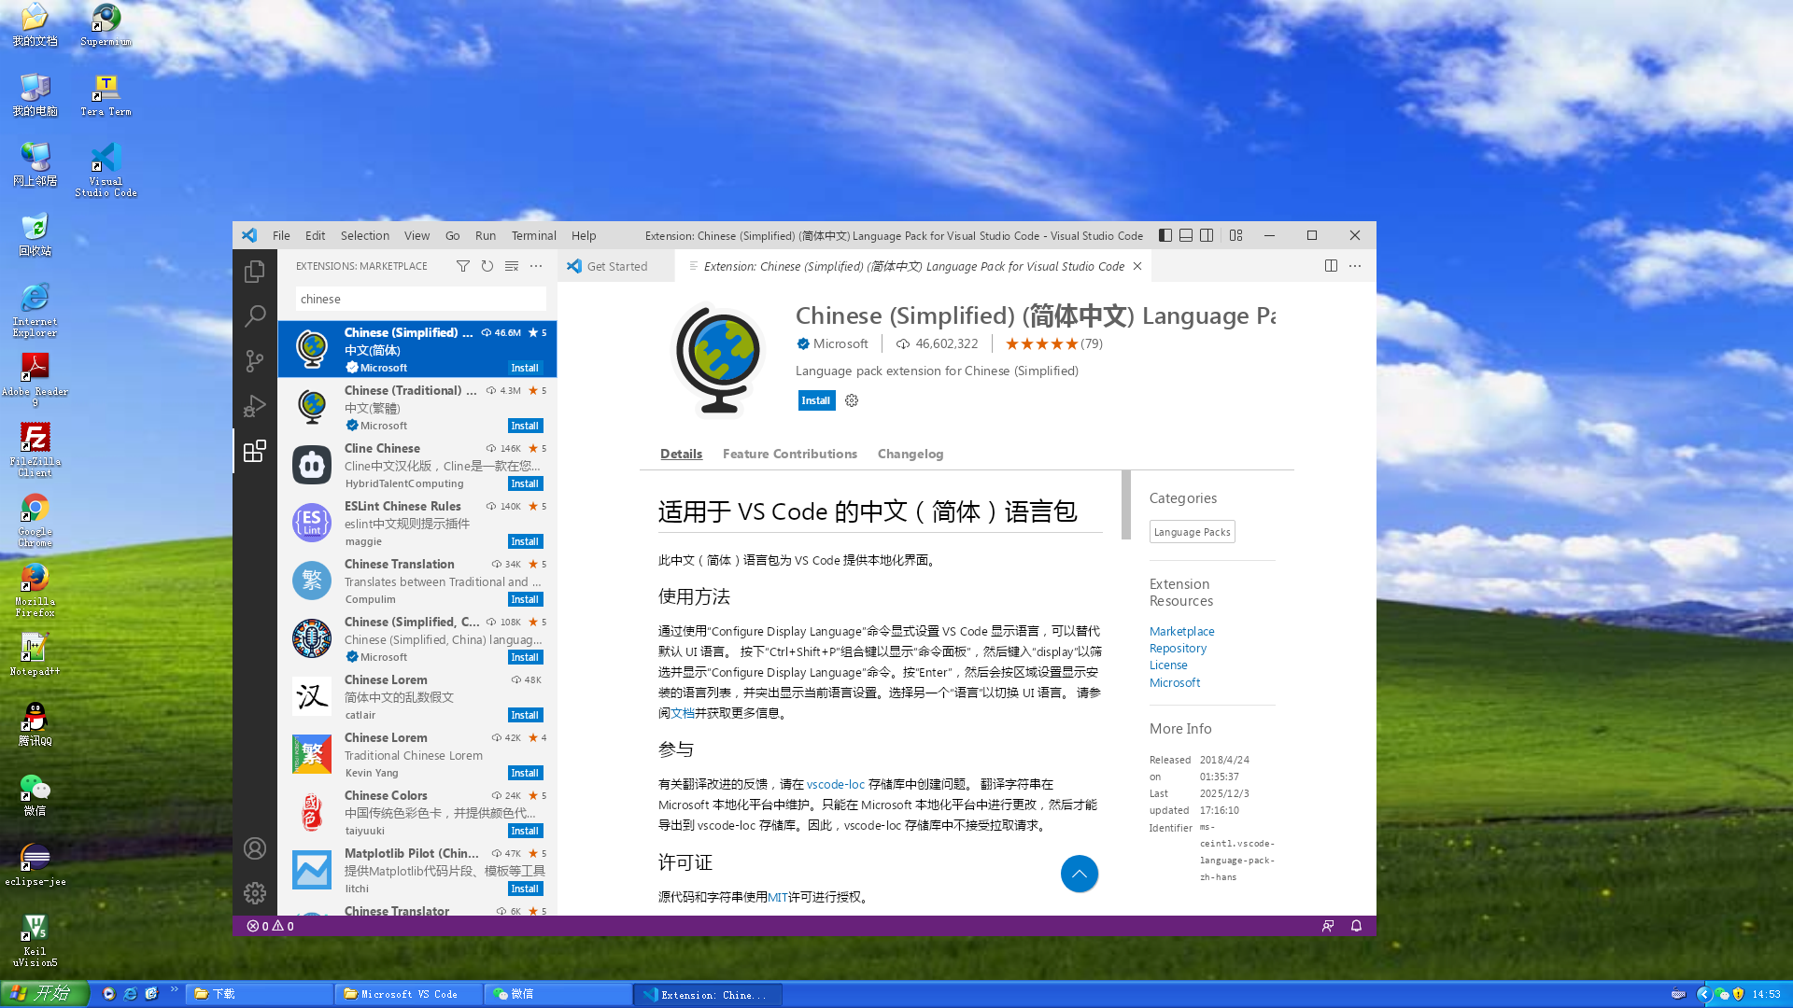Toggle the secondary side bar layout button

(1207, 235)
